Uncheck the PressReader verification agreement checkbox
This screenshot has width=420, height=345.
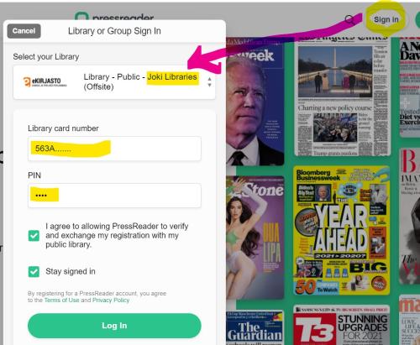(x=34, y=236)
